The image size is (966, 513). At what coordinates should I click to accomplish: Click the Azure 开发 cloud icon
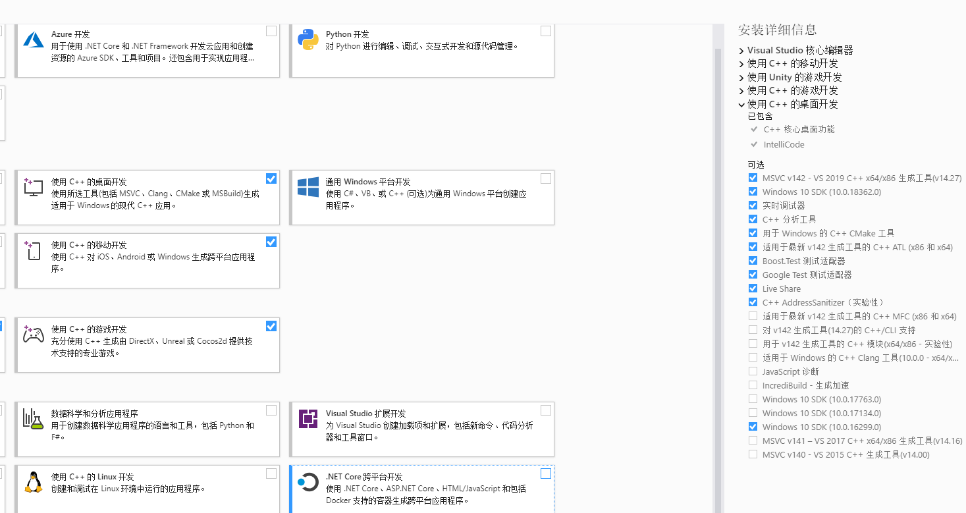pos(34,39)
